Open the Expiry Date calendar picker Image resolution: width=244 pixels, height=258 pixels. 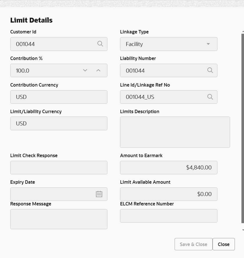(99, 194)
